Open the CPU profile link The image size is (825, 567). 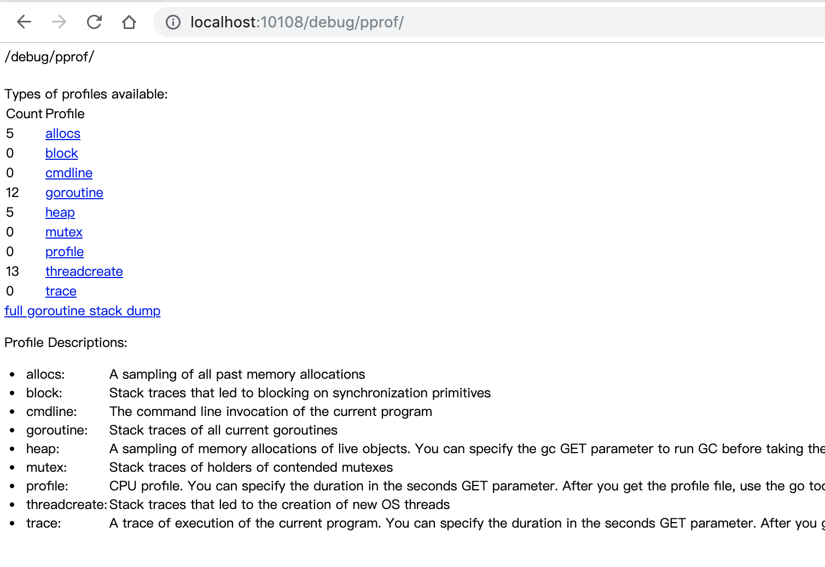pos(65,252)
